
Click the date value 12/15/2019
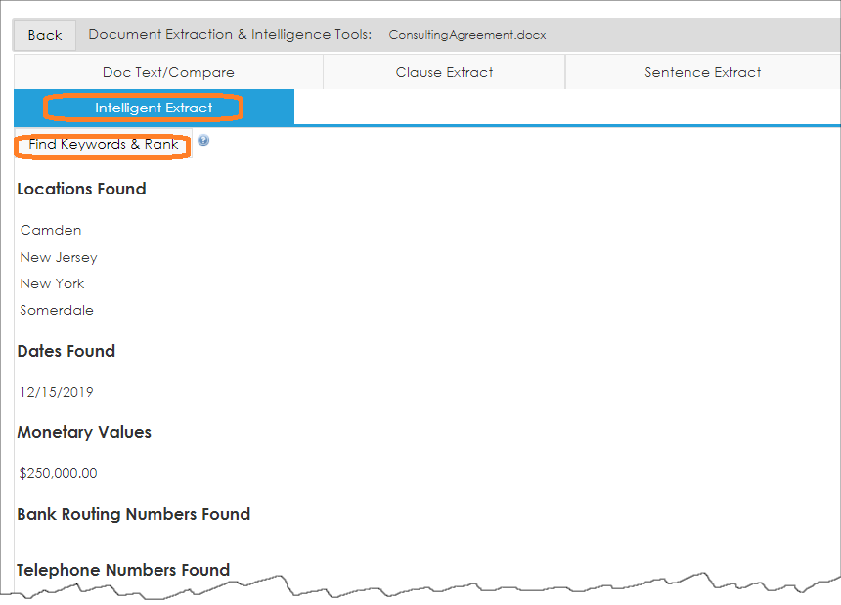click(57, 392)
